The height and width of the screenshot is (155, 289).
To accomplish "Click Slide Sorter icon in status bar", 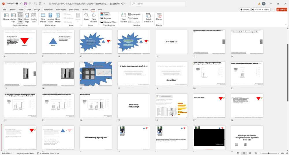I will click(244, 153).
